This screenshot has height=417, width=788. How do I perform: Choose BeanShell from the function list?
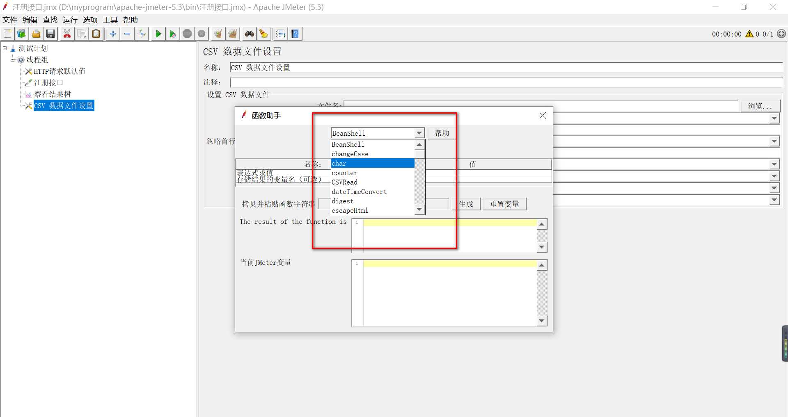coord(373,144)
